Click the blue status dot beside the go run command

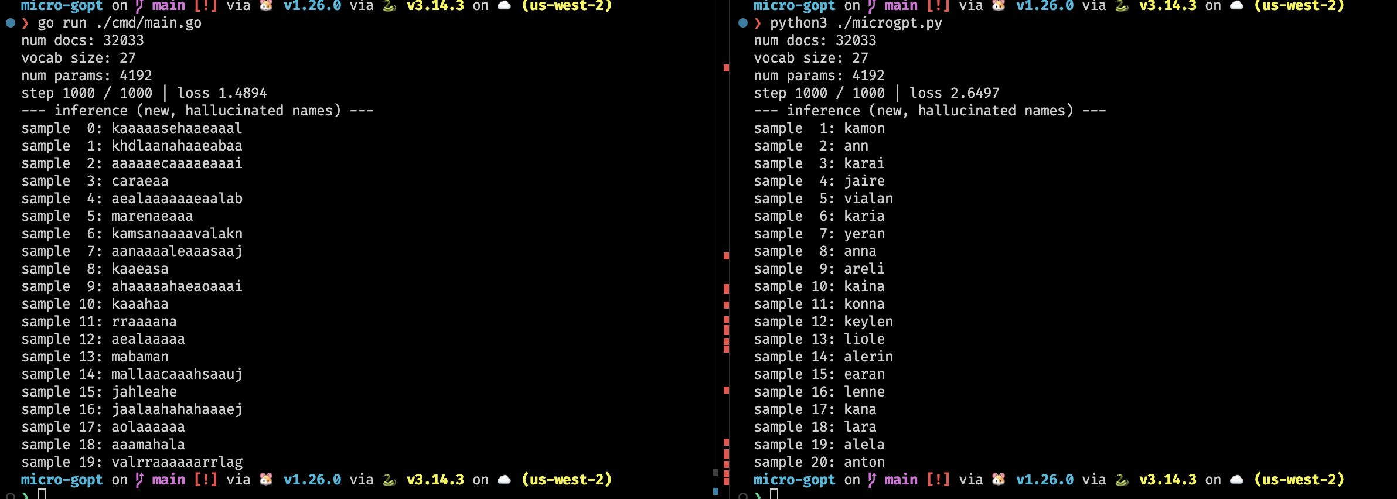tap(11, 23)
